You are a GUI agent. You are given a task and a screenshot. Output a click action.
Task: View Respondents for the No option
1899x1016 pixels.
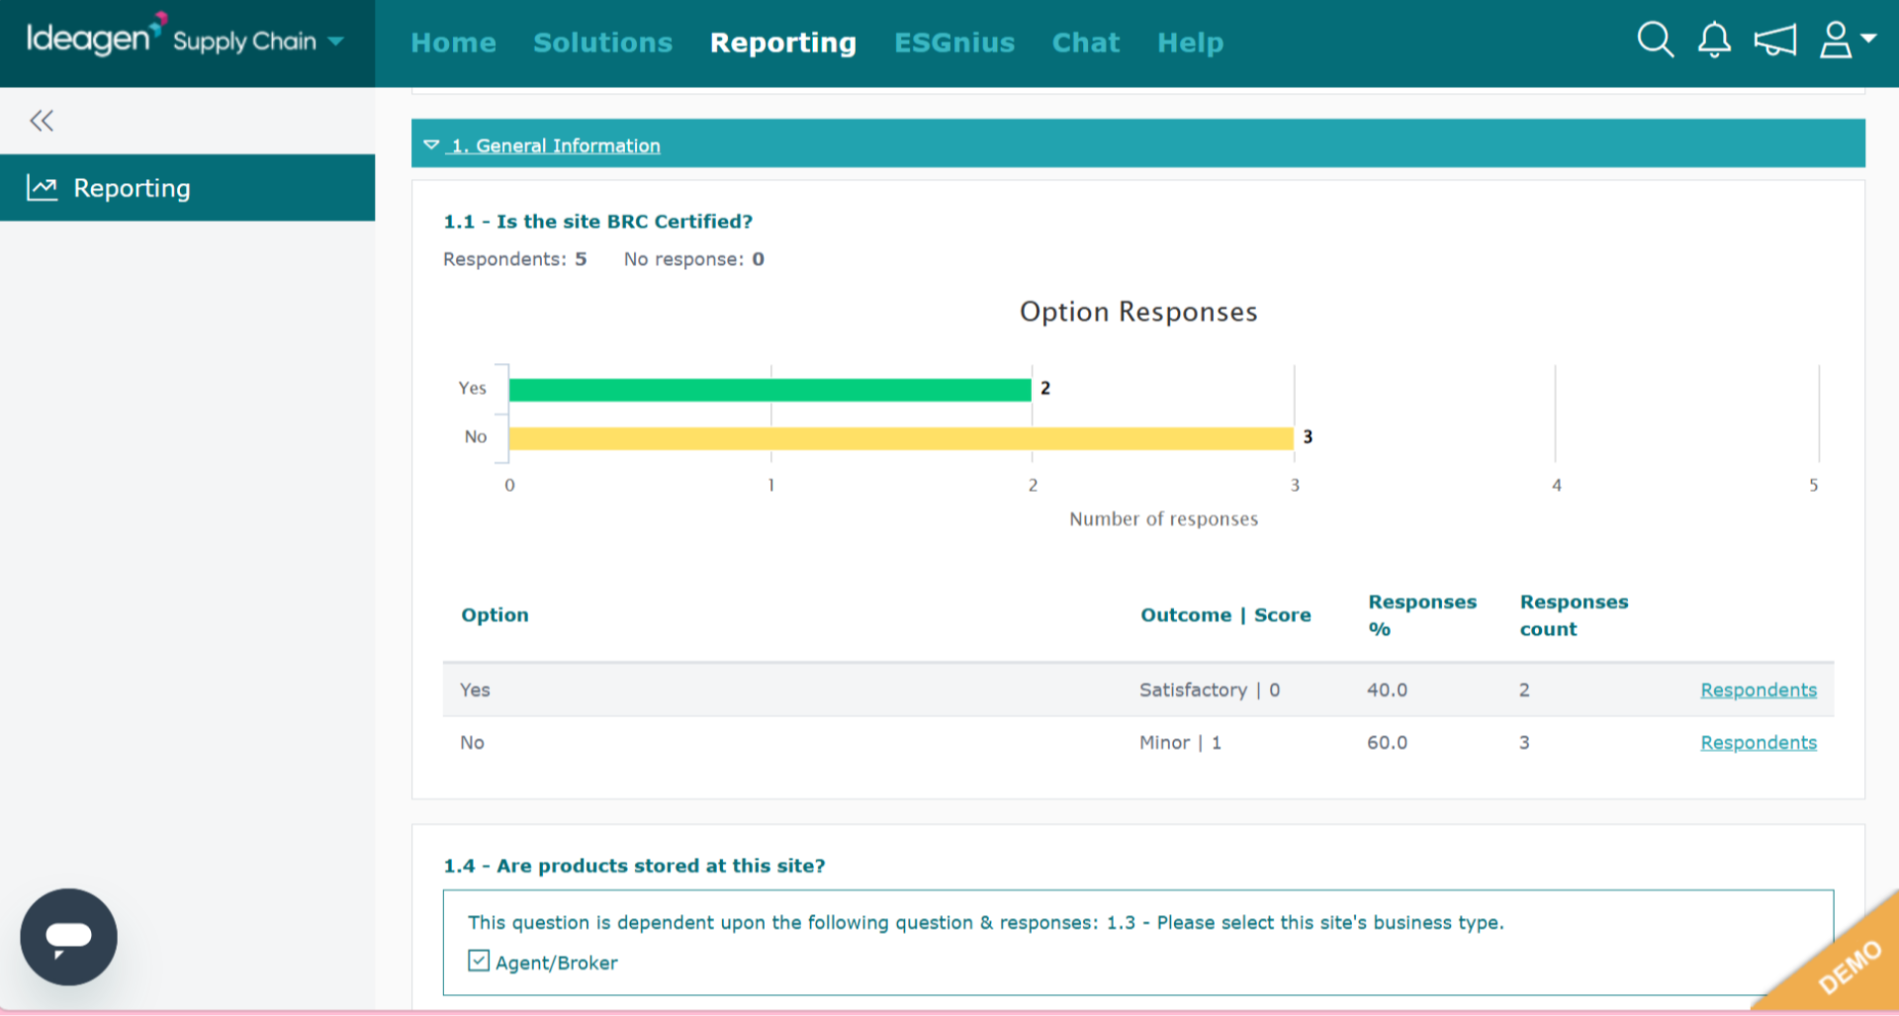[1759, 742]
